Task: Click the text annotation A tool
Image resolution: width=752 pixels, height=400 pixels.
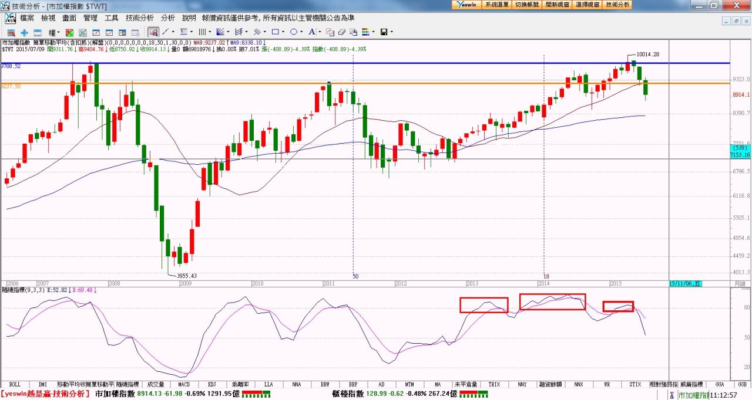Action: pyautogui.click(x=311, y=32)
